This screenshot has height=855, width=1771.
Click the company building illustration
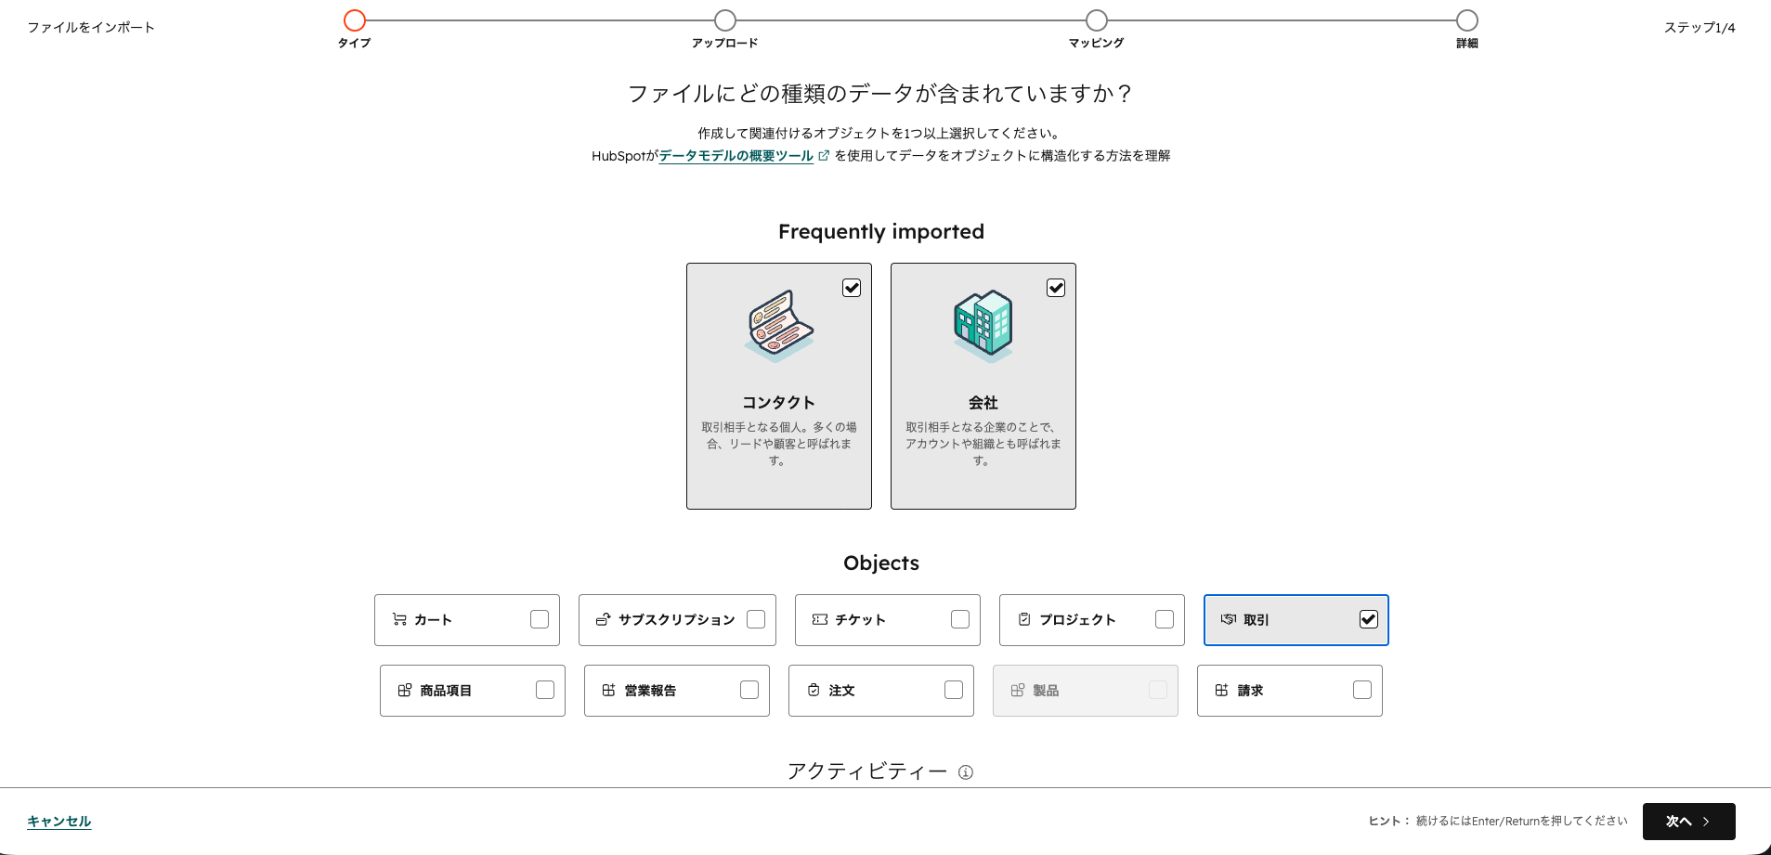pos(983,326)
